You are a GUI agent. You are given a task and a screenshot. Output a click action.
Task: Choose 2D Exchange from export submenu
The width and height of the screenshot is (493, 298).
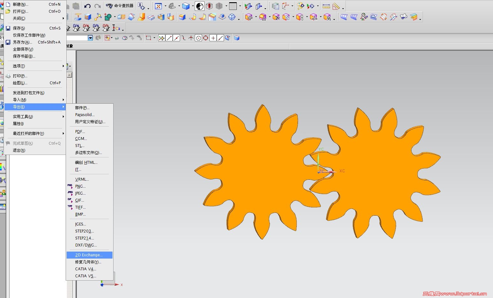(x=89, y=255)
